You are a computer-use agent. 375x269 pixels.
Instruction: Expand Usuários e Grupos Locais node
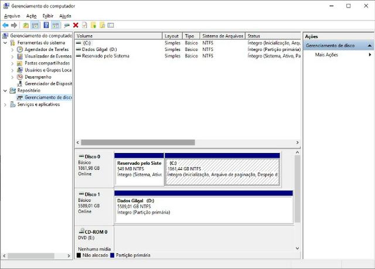click(x=12, y=70)
